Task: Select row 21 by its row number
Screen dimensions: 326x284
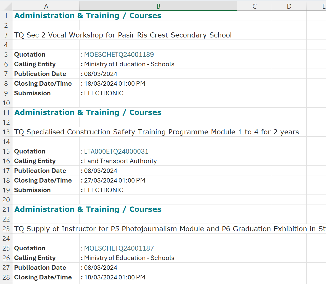Action: [x=6, y=209]
